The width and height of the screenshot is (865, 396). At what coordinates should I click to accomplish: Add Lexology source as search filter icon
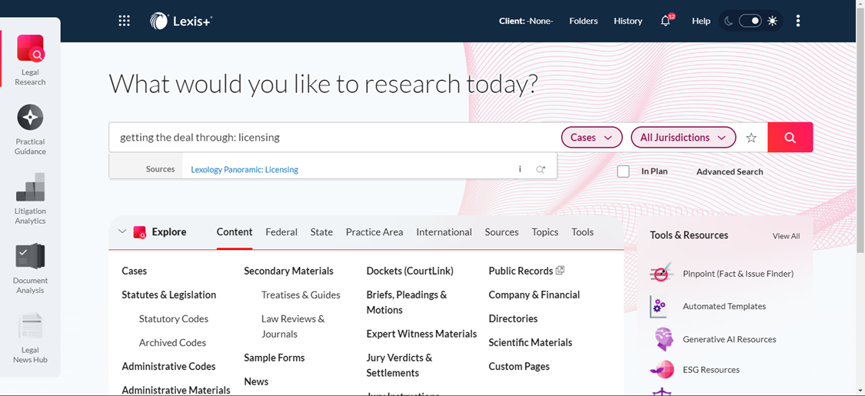click(541, 169)
